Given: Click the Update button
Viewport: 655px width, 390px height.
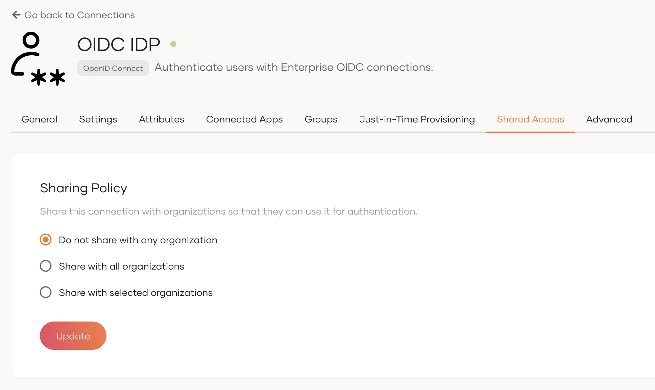Looking at the screenshot, I should 73,336.
